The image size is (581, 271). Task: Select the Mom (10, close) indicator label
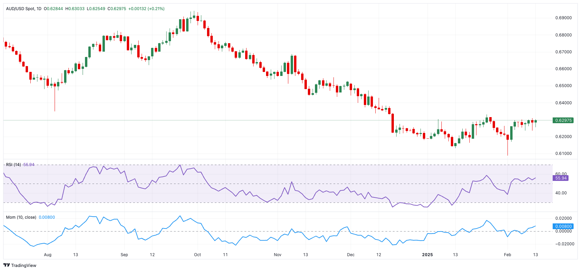(x=21, y=217)
